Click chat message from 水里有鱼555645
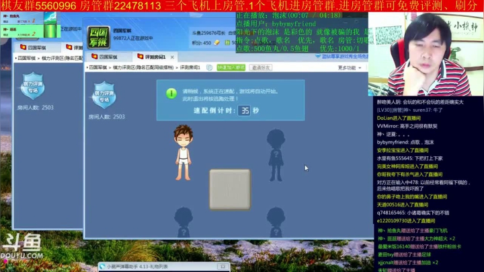The width and height of the screenshot is (484, 272). (409, 158)
